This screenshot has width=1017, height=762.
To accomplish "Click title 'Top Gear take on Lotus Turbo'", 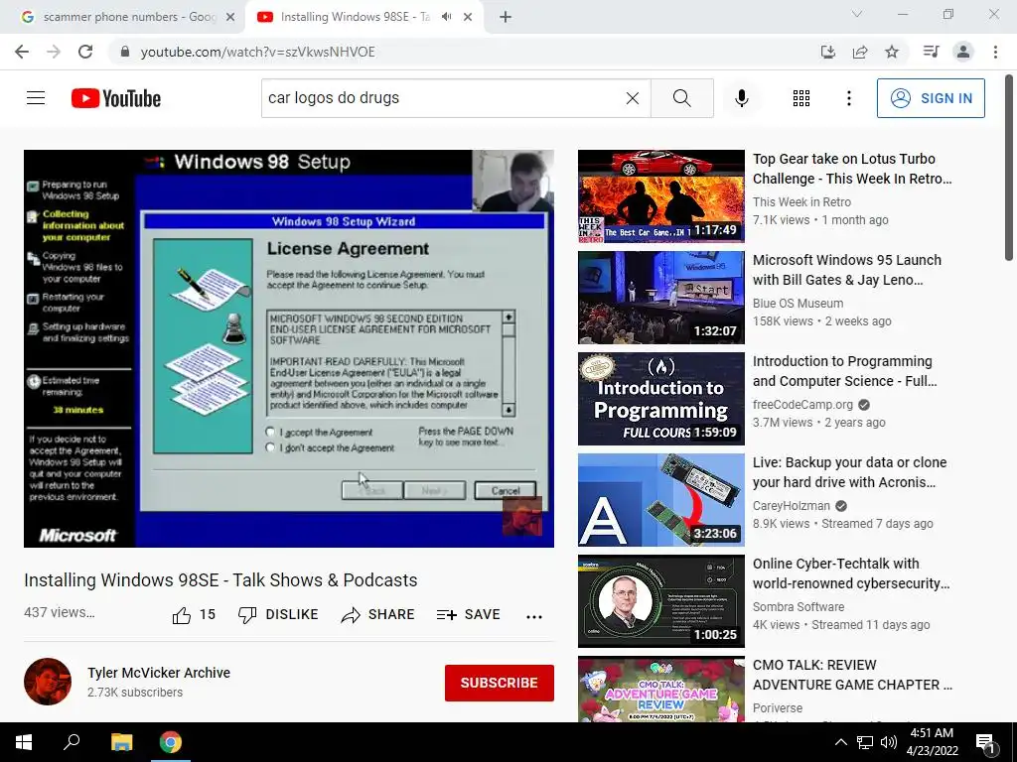I will click(852, 169).
